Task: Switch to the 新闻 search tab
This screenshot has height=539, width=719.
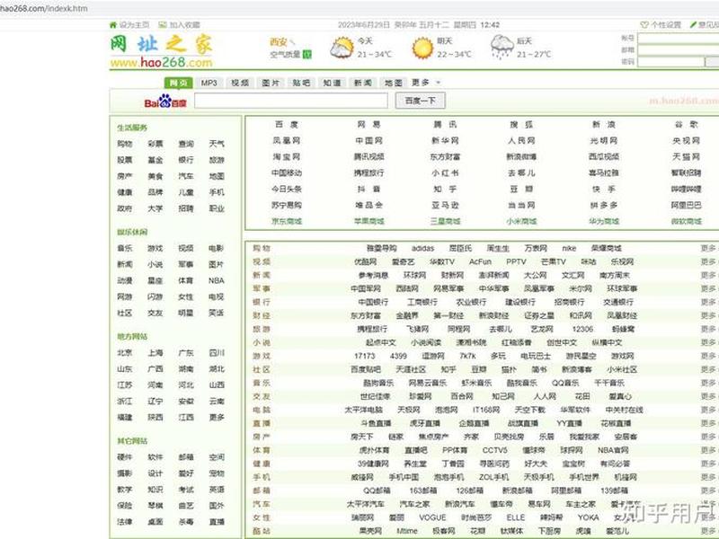Action: 363,83
